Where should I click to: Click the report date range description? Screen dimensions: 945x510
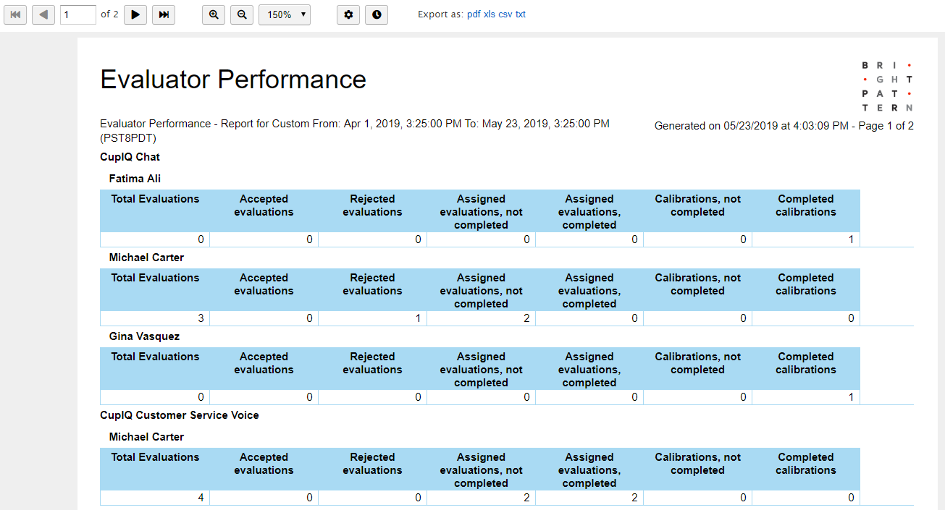[x=355, y=131]
